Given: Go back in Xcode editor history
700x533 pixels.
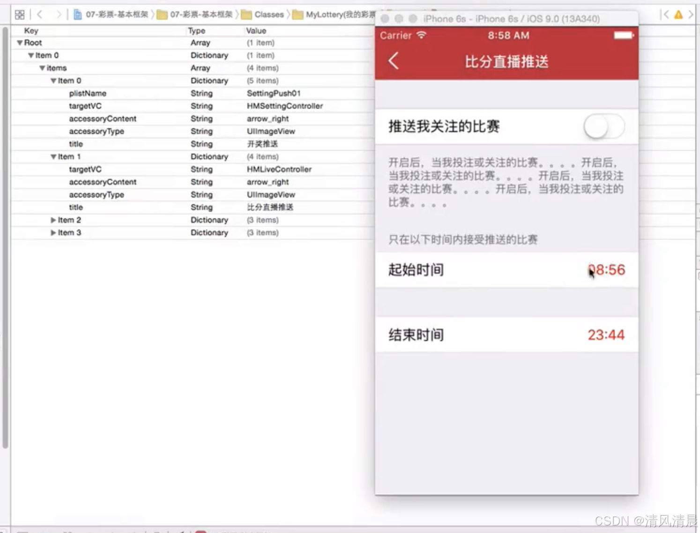Looking at the screenshot, I should pos(40,15).
